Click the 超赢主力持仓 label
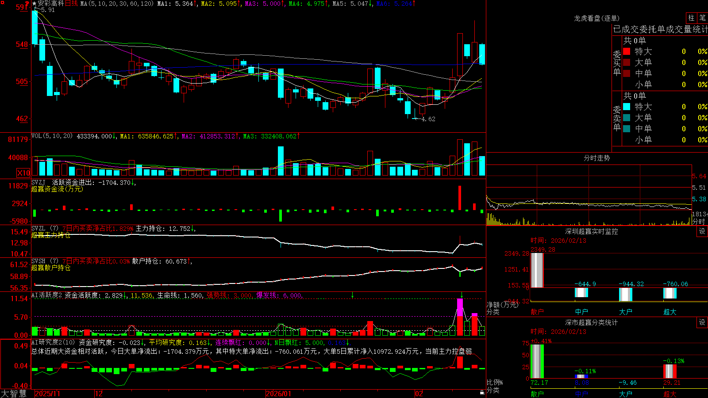 pyautogui.click(x=51, y=235)
